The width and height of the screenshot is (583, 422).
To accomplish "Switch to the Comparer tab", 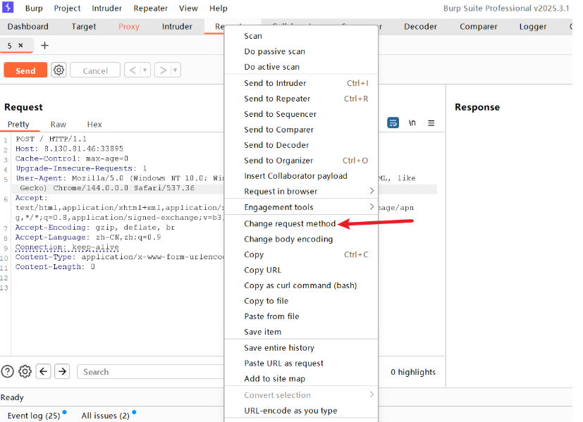I will tap(479, 26).
